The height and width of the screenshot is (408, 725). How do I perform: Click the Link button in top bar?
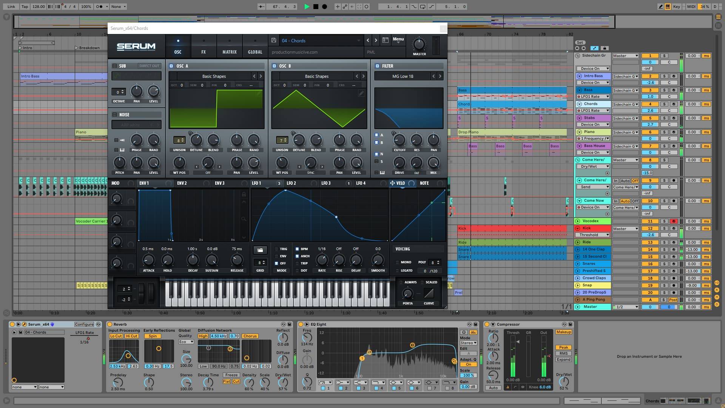tap(11, 6)
